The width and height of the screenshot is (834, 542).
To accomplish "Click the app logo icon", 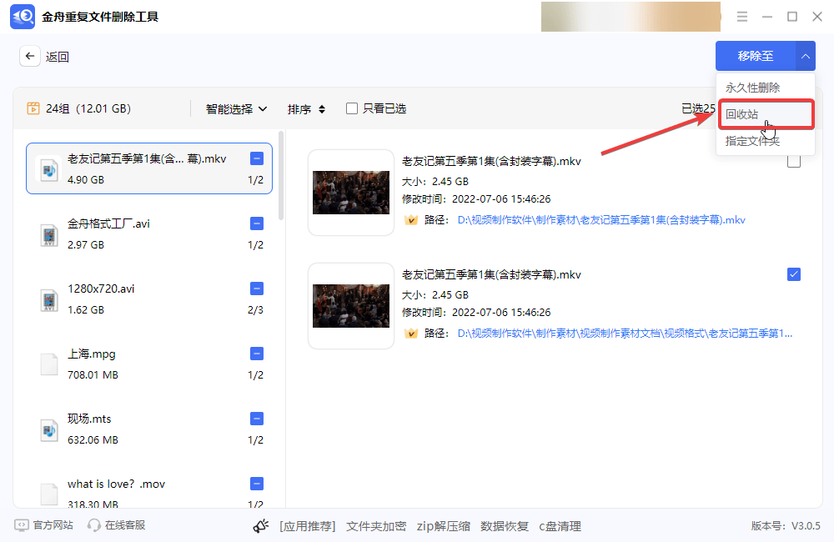I will point(23,17).
